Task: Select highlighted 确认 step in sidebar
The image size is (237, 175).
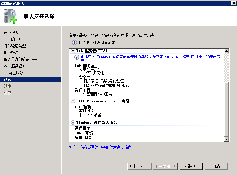Action: click(x=31, y=79)
